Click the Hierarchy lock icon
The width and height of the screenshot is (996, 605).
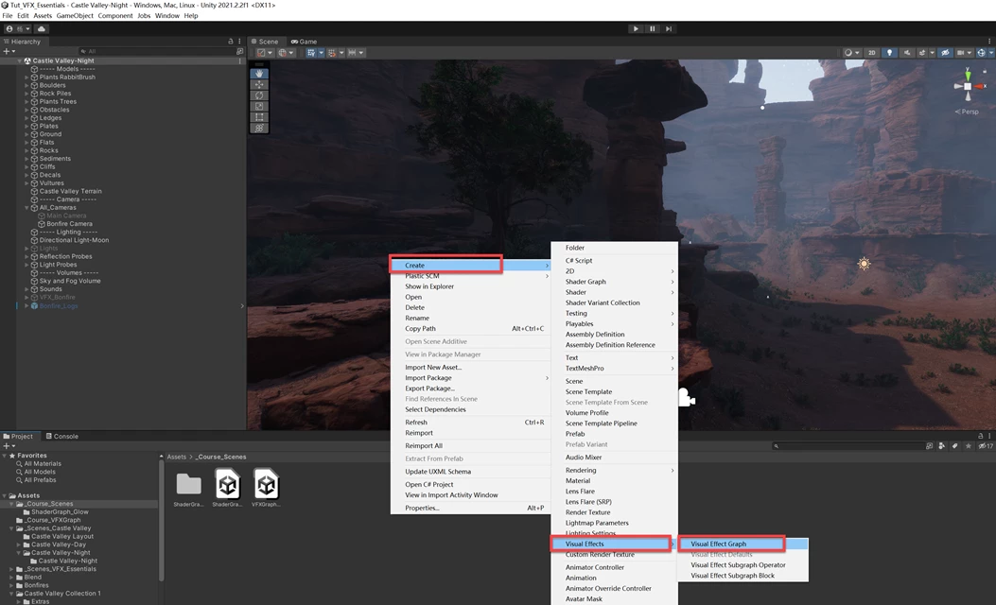pos(231,42)
